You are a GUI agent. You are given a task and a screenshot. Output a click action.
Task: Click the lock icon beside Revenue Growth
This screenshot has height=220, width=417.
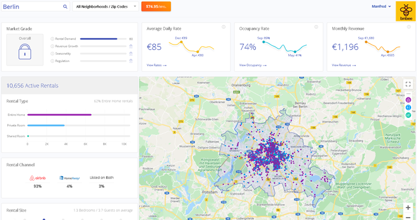tap(131, 46)
